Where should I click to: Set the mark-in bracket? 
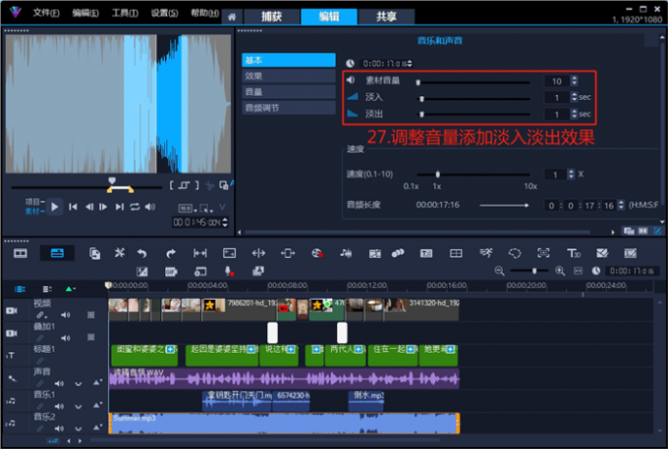click(171, 185)
